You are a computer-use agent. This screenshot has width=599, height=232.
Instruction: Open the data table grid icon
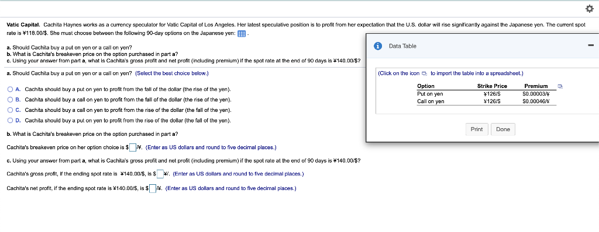pyautogui.click(x=242, y=34)
